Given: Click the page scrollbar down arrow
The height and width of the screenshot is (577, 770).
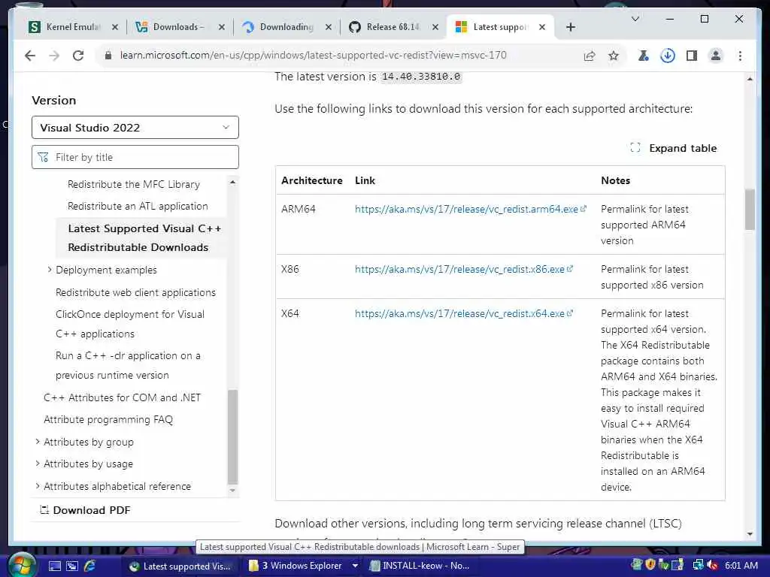Looking at the screenshot, I should (750, 534).
